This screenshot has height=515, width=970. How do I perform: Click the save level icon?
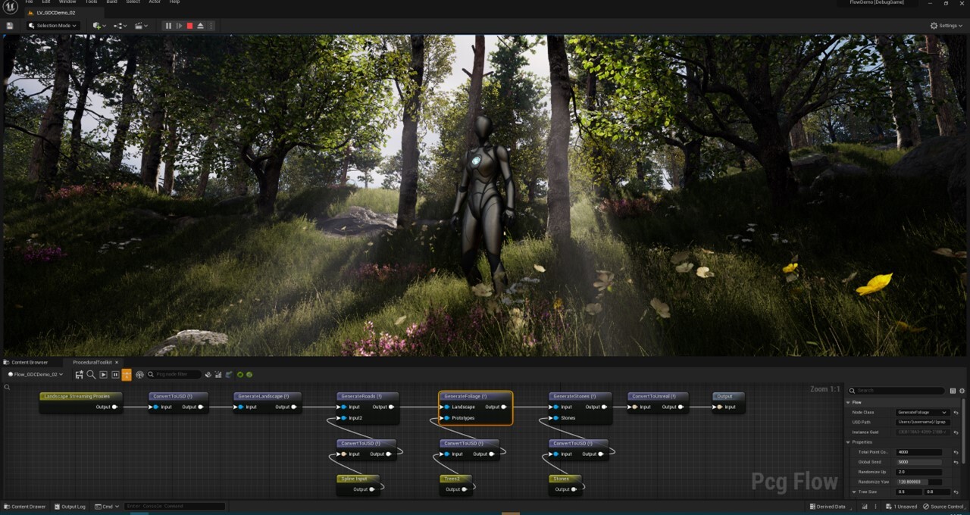click(10, 26)
